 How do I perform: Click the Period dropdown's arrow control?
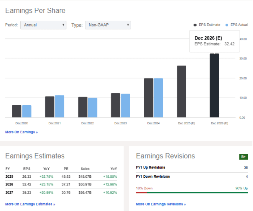click(64, 25)
